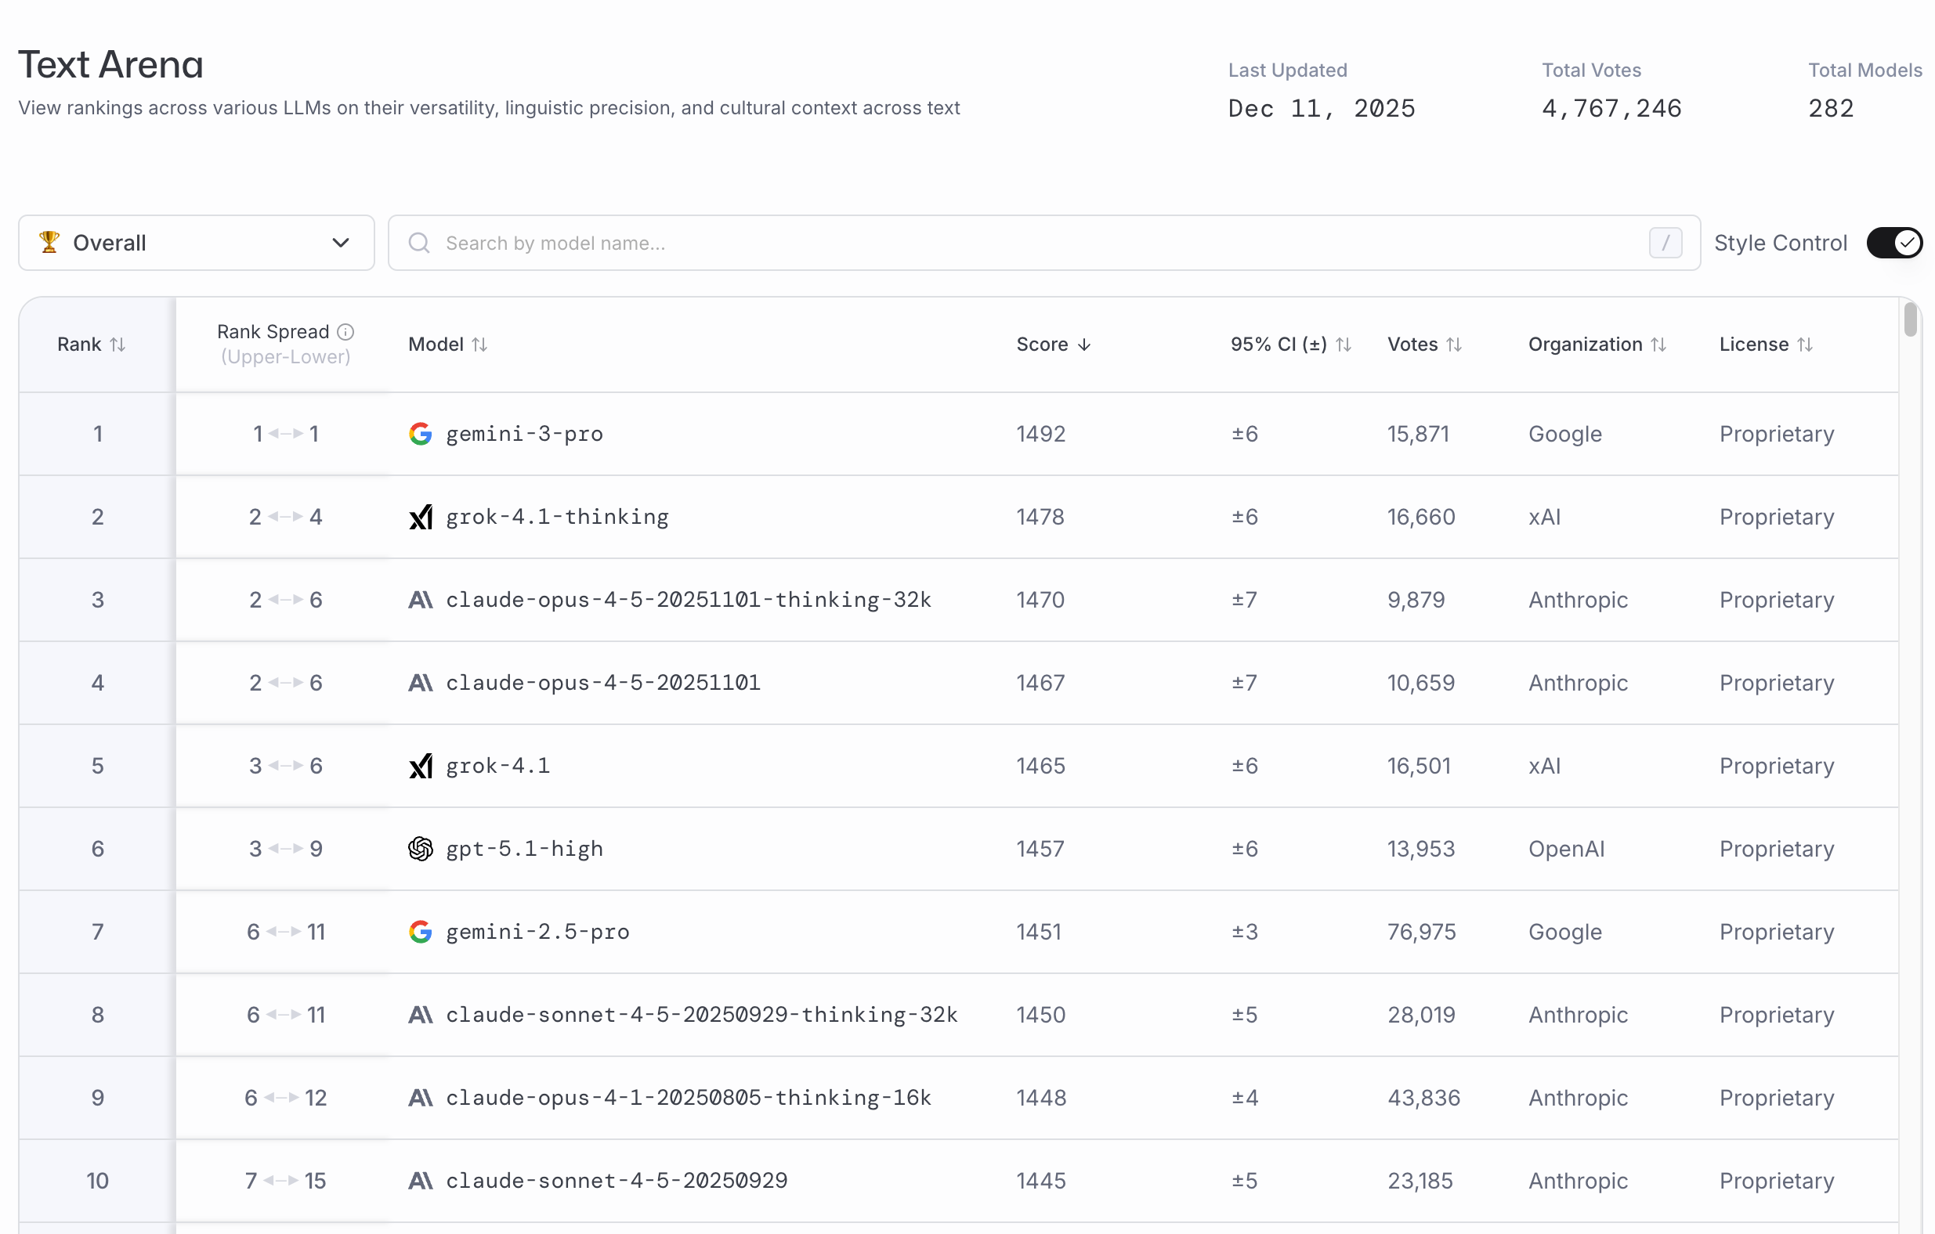
Task: Open the Overall category dropdown
Action: pos(196,243)
